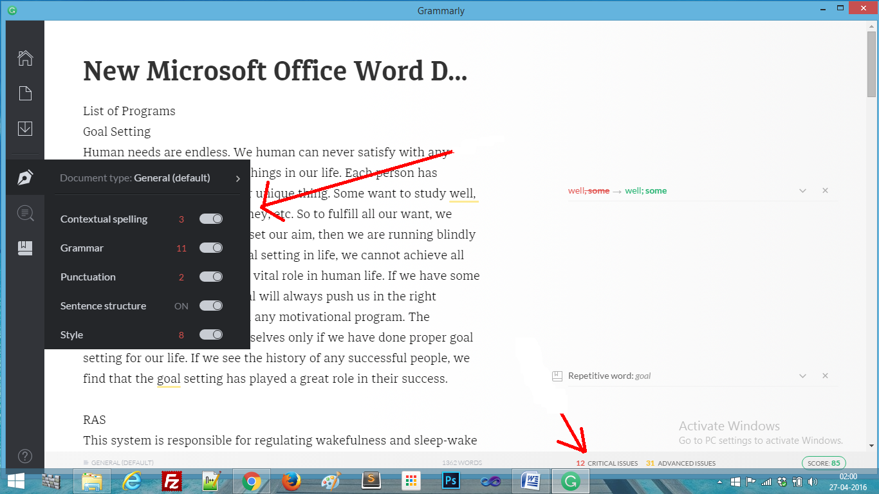Open FileZilla from the taskbar
Image resolution: width=879 pixels, height=494 pixels.
coord(172,481)
